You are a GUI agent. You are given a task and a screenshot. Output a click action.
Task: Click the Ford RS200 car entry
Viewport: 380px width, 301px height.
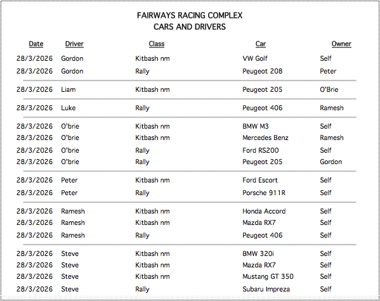click(261, 150)
